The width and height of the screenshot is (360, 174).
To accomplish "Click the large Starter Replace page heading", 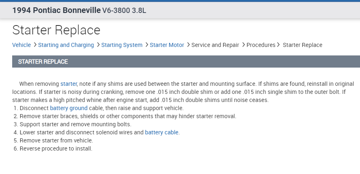I will (56, 30).
